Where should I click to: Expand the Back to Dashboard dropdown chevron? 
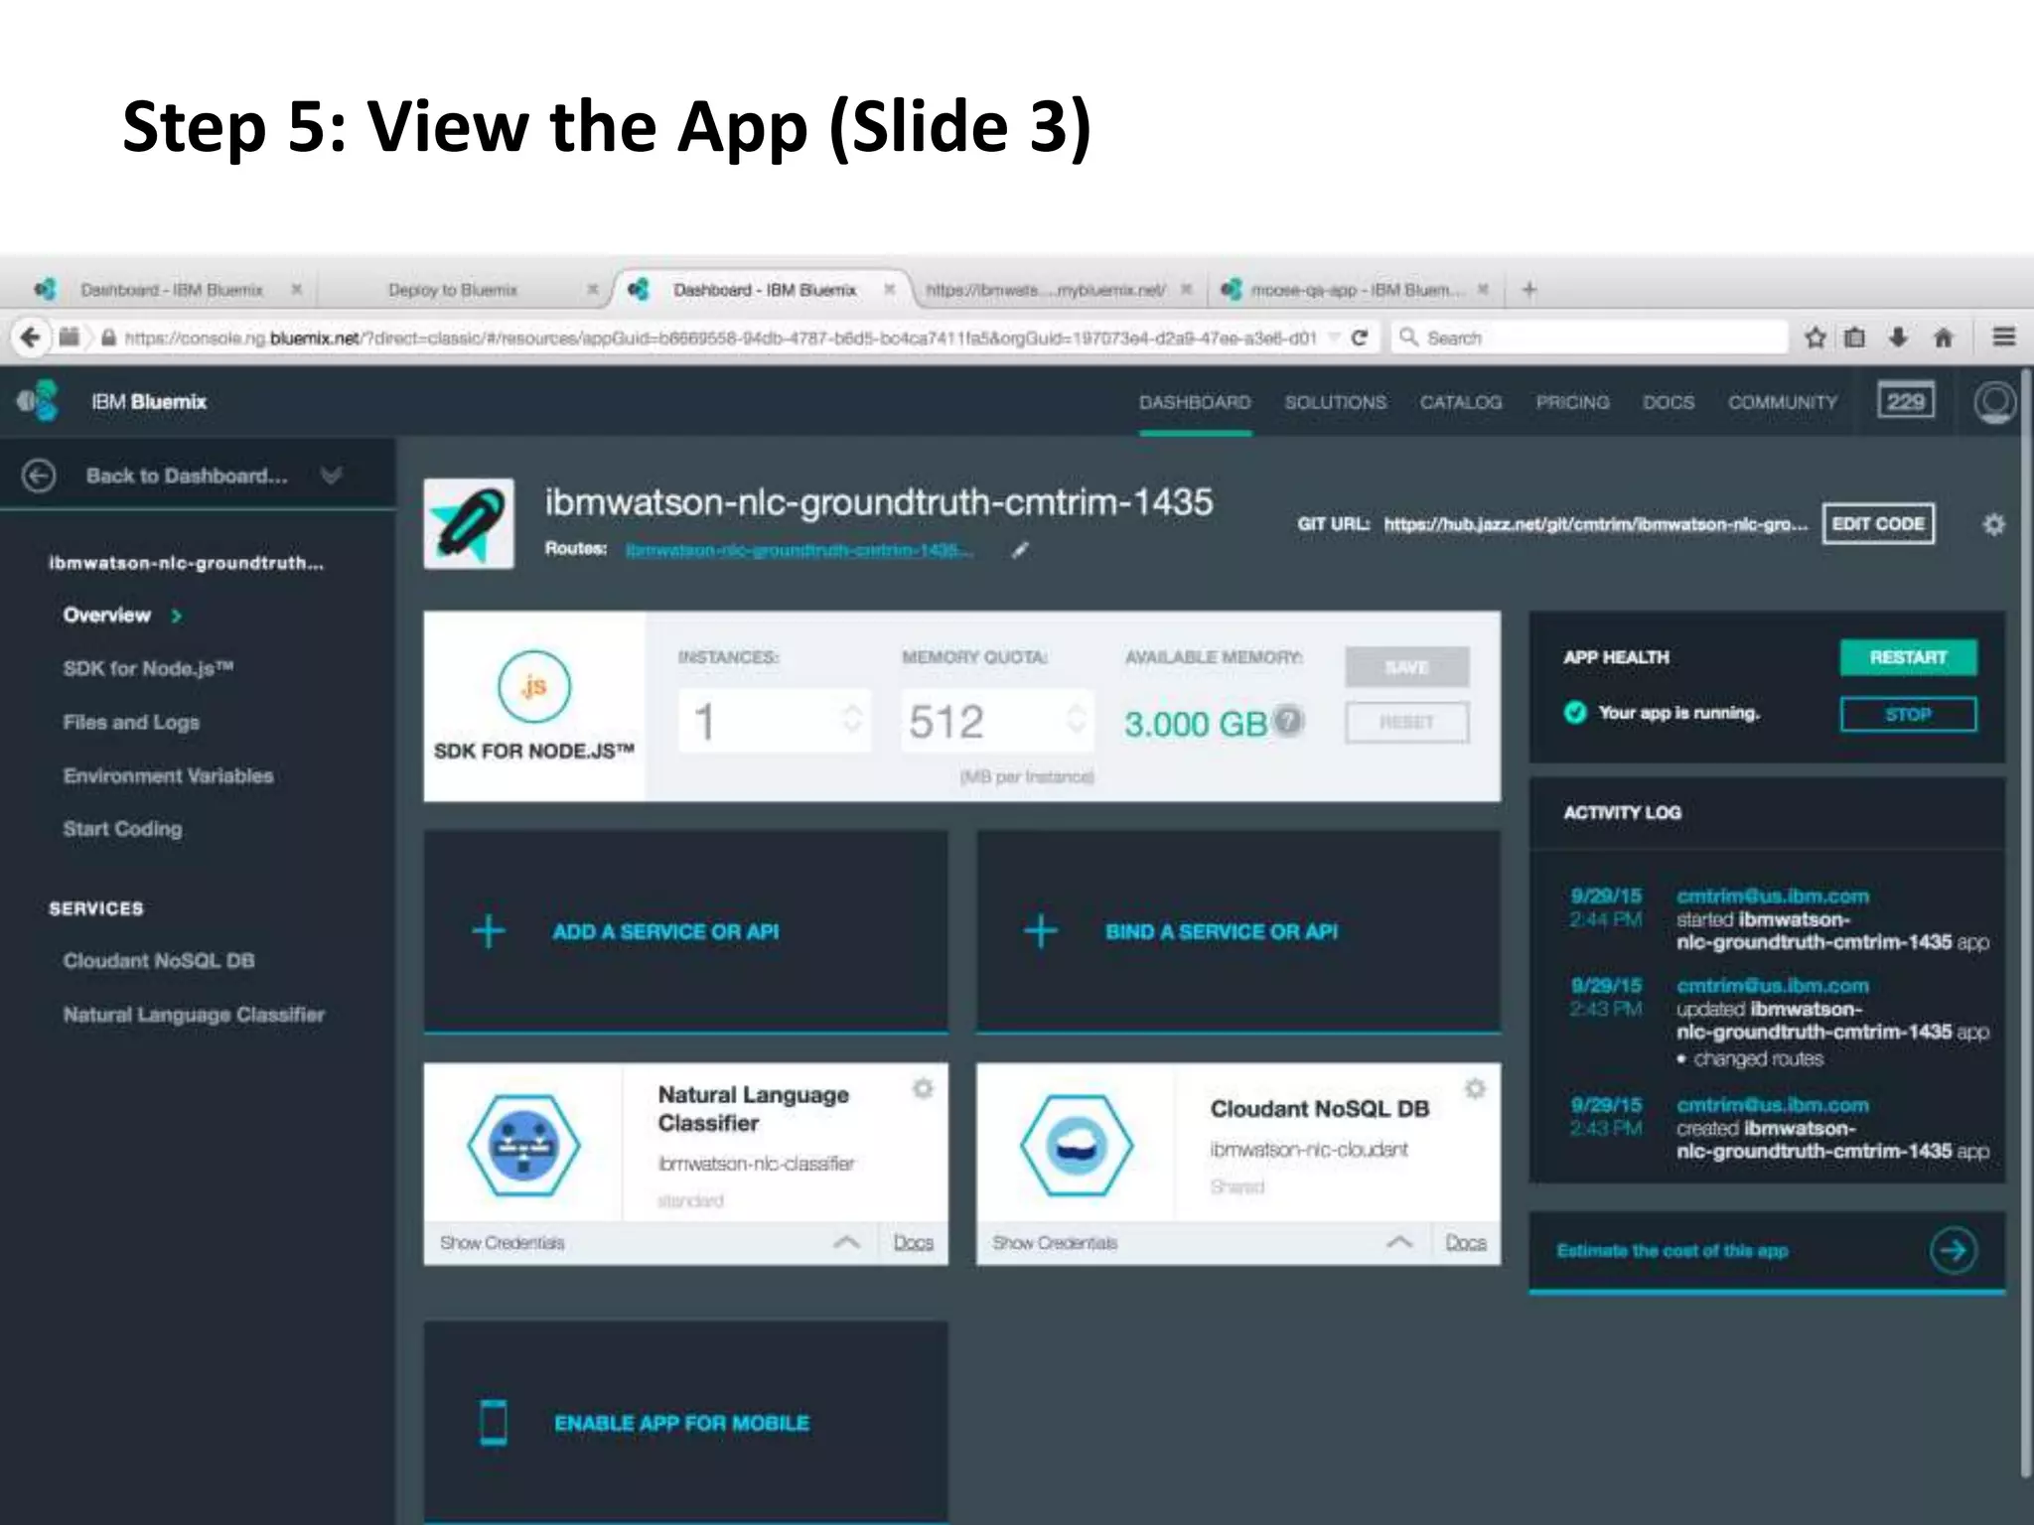332,476
